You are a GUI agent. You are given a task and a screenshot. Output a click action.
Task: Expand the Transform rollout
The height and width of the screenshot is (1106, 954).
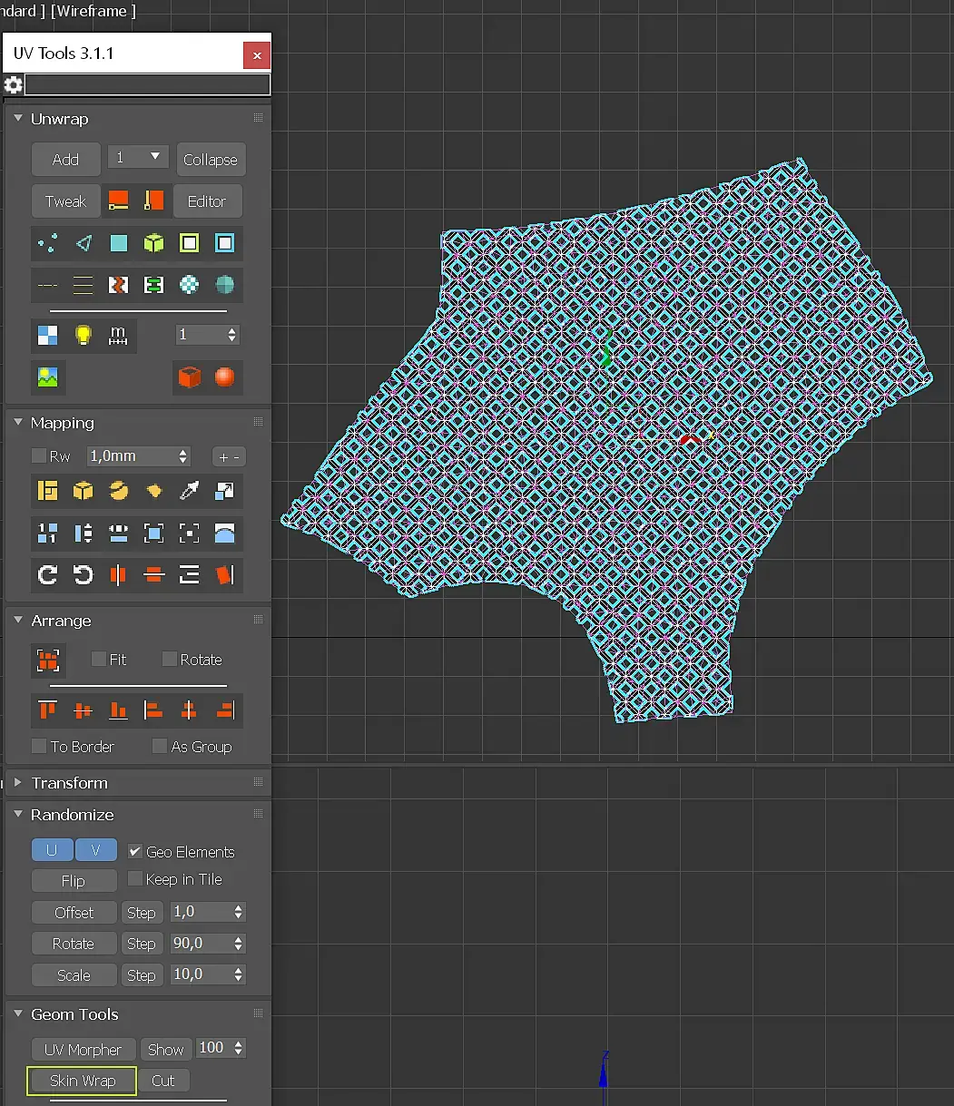coord(17,782)
